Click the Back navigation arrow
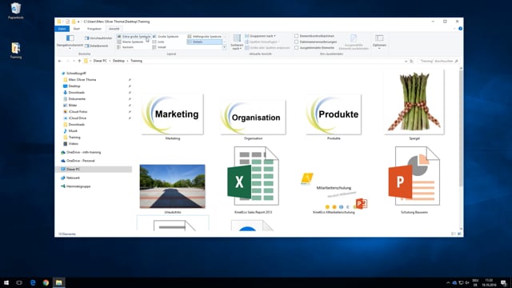The width and height of the screenshot is (512, 288). pos(60,61)
